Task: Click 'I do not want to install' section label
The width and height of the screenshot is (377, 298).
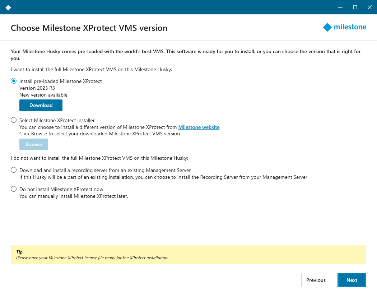Action: click(99, 158)
